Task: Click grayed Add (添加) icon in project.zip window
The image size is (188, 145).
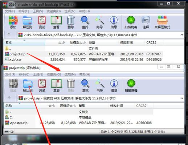Action: coord(13,86)
